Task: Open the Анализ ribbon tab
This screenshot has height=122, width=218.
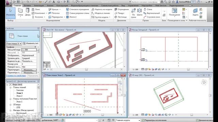Action: pos(50,5)
